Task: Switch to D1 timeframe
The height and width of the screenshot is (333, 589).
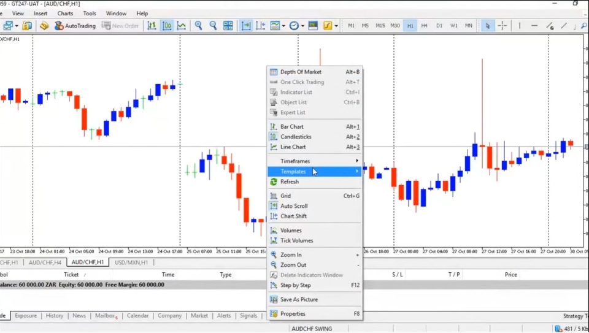Action: coord(439,26)
